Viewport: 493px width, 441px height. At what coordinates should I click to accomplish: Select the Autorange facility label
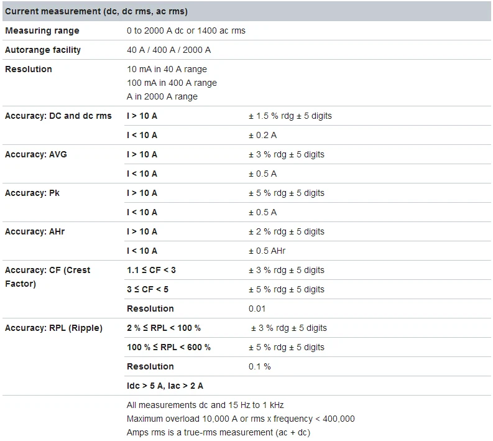tap(43, 50)
